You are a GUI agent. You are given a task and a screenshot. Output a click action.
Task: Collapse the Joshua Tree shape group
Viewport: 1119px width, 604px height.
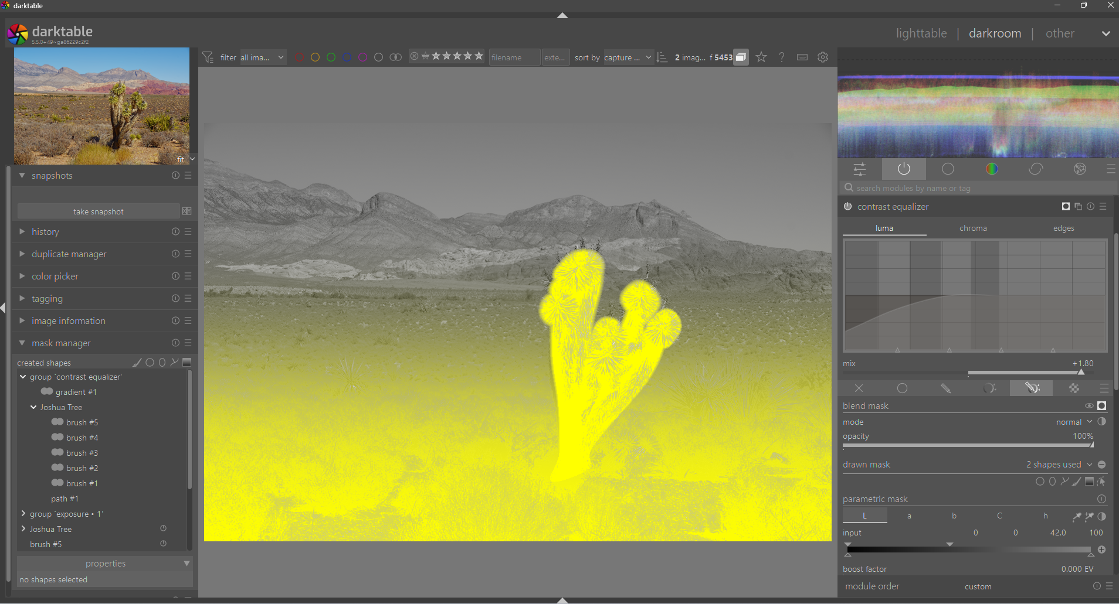(33, 407)
